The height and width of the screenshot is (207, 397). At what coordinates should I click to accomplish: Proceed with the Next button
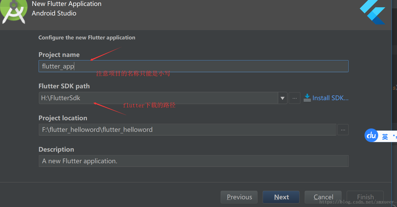click(x=281, y=197)
